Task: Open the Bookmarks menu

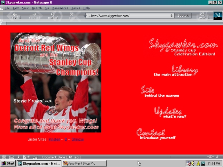Action: pyautogui.click(x=60, y=8)
